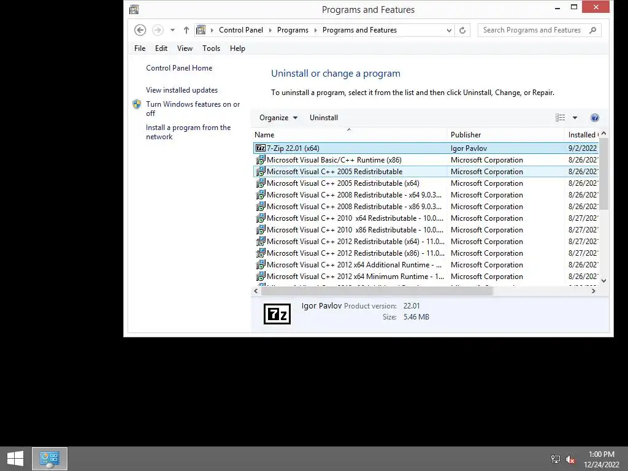Viewport: 628px width, 471px height.
Task: Click the search magnifier icon
Action: tap(593, 30)
